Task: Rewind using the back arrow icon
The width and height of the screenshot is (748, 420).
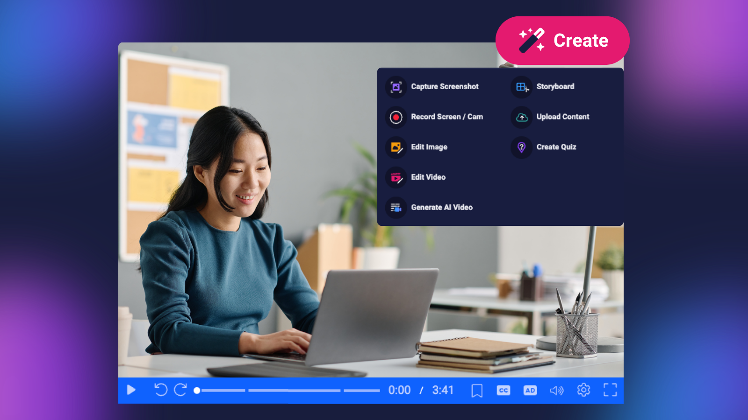Action: point(161,390)
